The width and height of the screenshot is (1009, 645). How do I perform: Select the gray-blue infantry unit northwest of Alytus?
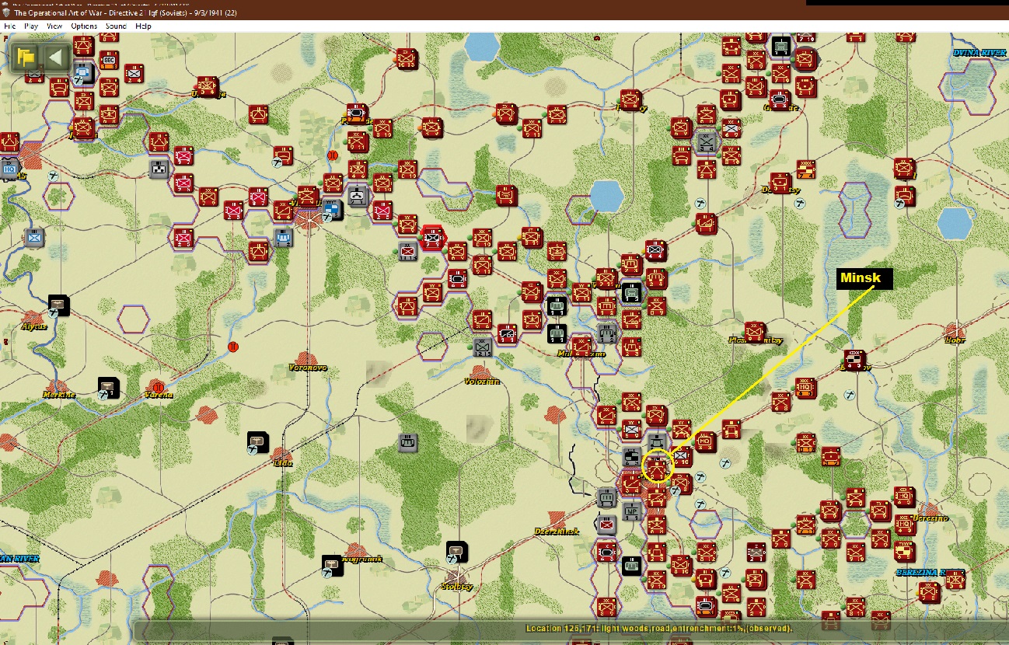34,237
